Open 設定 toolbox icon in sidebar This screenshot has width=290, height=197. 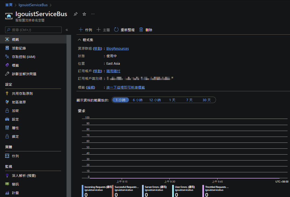7,119
